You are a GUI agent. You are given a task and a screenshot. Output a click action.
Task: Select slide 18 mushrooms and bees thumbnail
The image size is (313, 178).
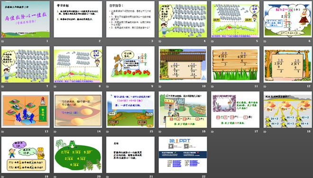(288, 110)
